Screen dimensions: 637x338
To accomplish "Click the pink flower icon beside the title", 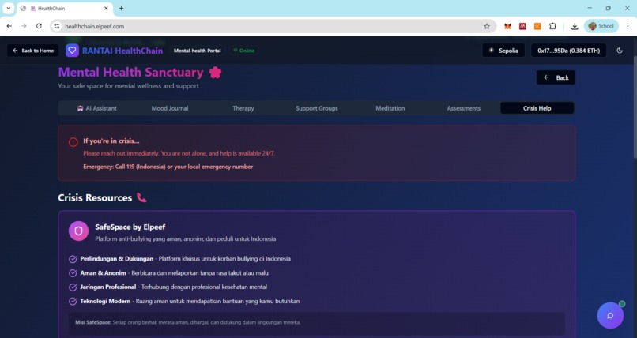I will click(x=215, y=72).
